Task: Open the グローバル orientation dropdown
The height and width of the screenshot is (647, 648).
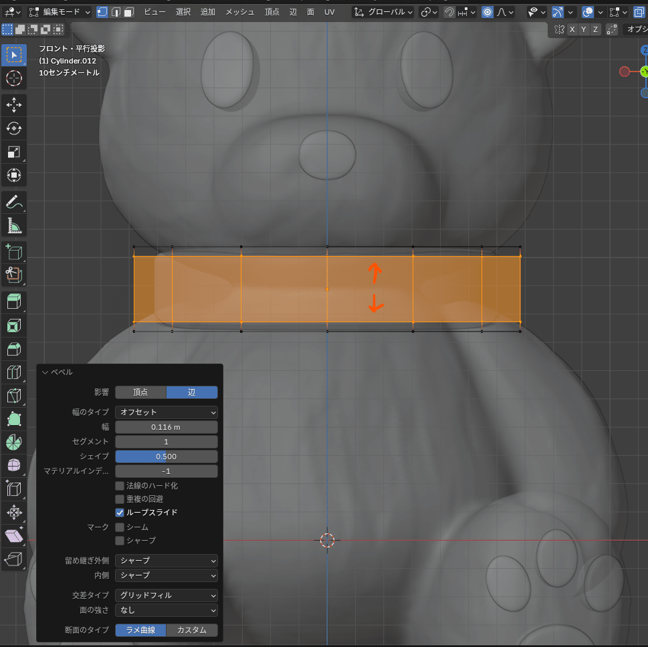Action: click(x=383, y=12)
